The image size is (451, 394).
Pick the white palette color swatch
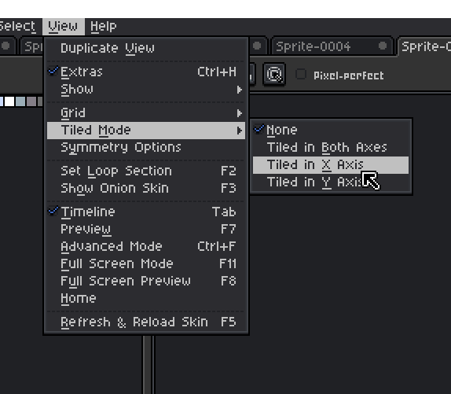(9, 101)
